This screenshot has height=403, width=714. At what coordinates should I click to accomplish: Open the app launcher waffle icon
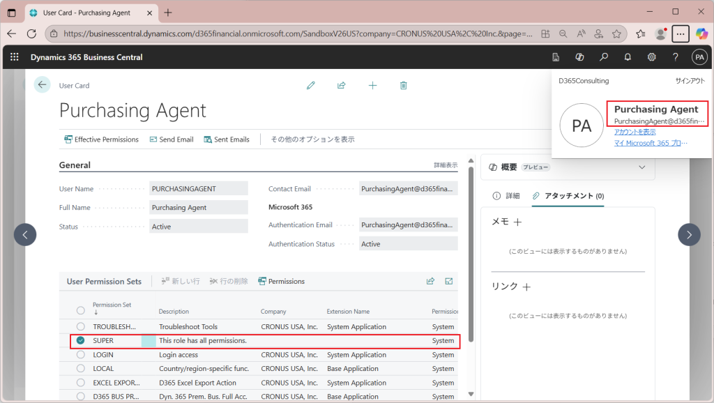click(15, 57)
